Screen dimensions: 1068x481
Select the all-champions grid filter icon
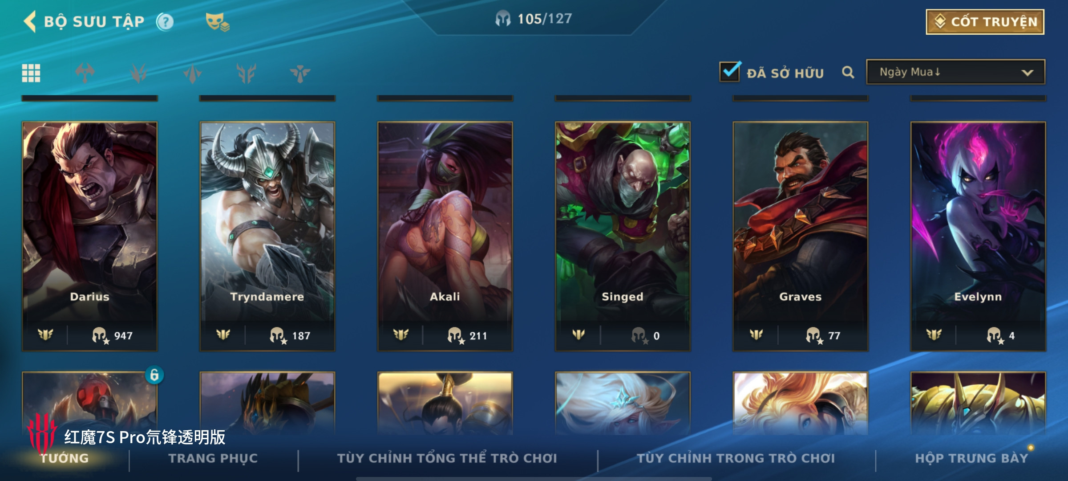(31, 73)
